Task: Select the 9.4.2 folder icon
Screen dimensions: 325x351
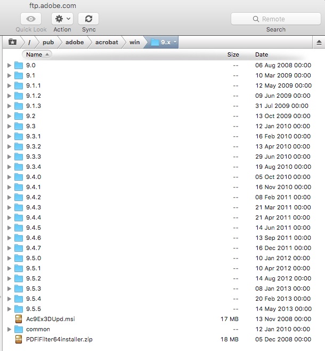Action: coord(19,197)
